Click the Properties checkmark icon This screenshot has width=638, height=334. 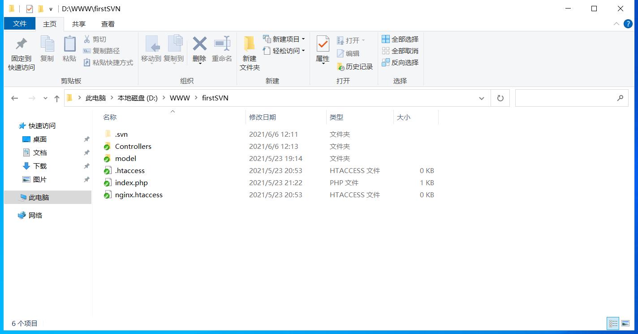pyautogui.click(x=323, y=44)
